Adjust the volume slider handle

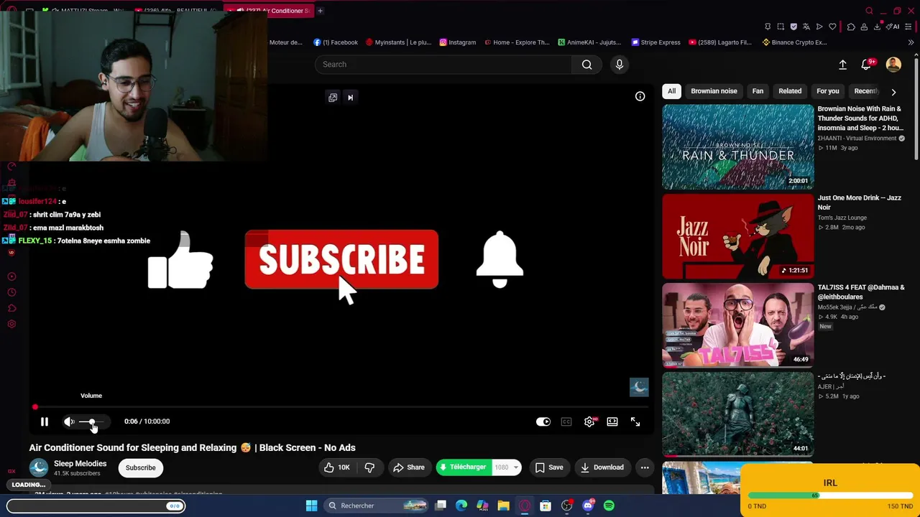pyautogui.click(x=91, y=421)
